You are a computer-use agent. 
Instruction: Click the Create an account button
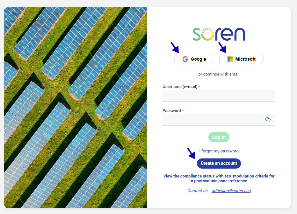pos(219,163)
